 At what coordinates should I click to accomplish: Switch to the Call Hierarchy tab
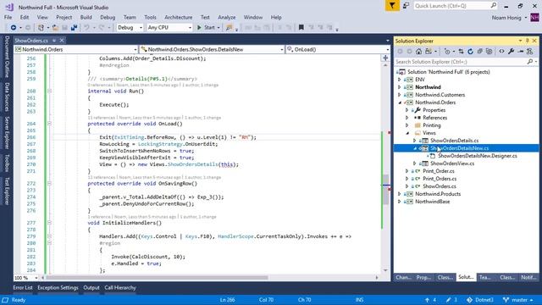[x=120, y=288]
